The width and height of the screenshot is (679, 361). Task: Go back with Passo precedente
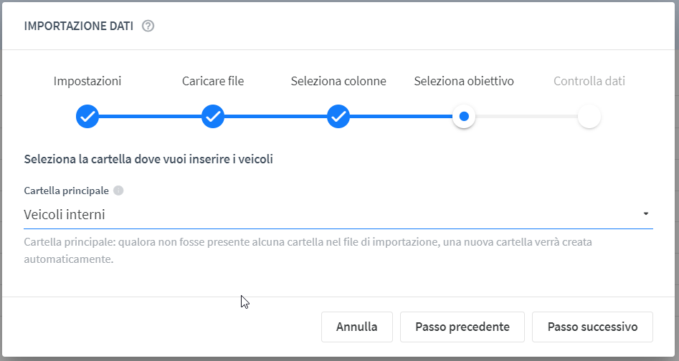(462, 327)
